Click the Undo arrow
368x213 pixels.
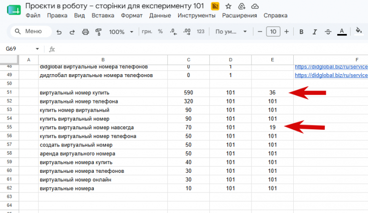(x=59, y=32)
